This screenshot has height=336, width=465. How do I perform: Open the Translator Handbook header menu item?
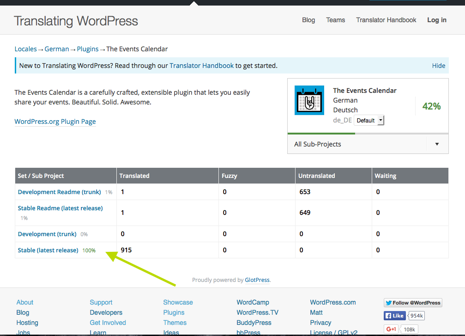coord(386,20)
